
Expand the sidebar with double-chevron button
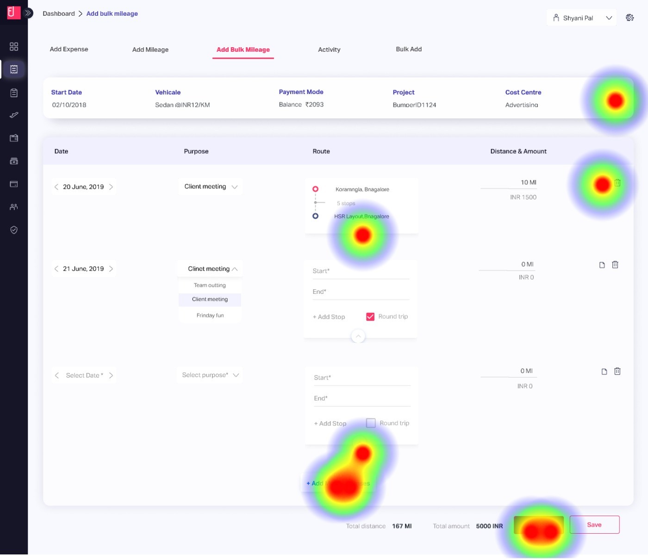[29, 13]
